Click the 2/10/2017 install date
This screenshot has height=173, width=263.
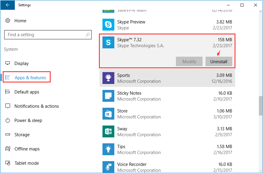coord(223,99)
